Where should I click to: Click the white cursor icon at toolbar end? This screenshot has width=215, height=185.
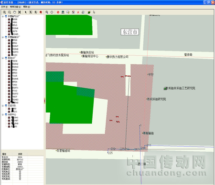click(x=94, y=12)
